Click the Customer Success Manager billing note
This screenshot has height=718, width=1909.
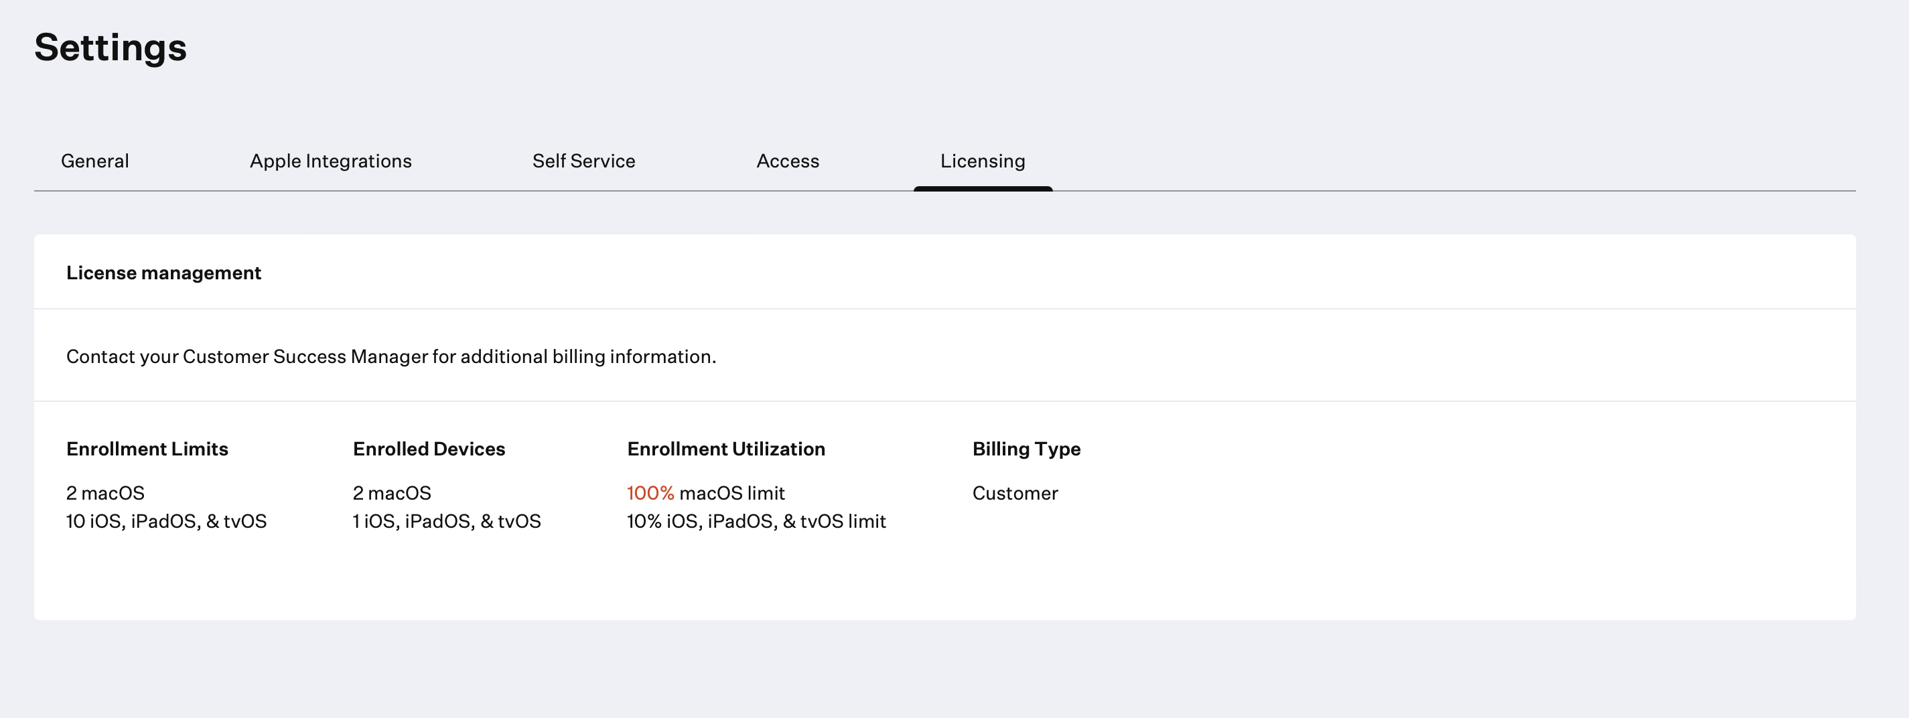(x=391, y=356)
